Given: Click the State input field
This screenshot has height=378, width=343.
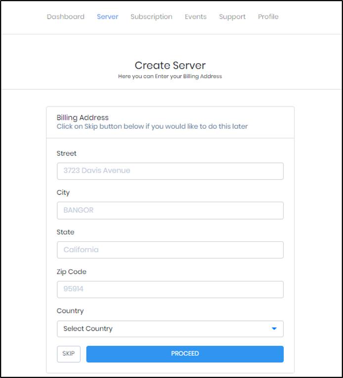Looking at the screenshot, I should pos(170,250).
